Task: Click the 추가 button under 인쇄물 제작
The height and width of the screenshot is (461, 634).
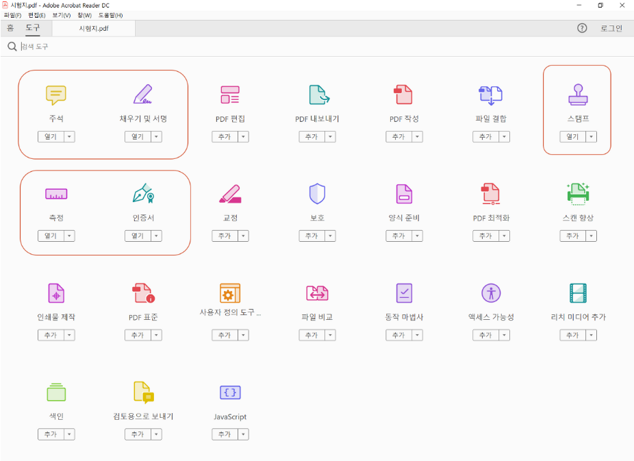Action: [51, 335]
